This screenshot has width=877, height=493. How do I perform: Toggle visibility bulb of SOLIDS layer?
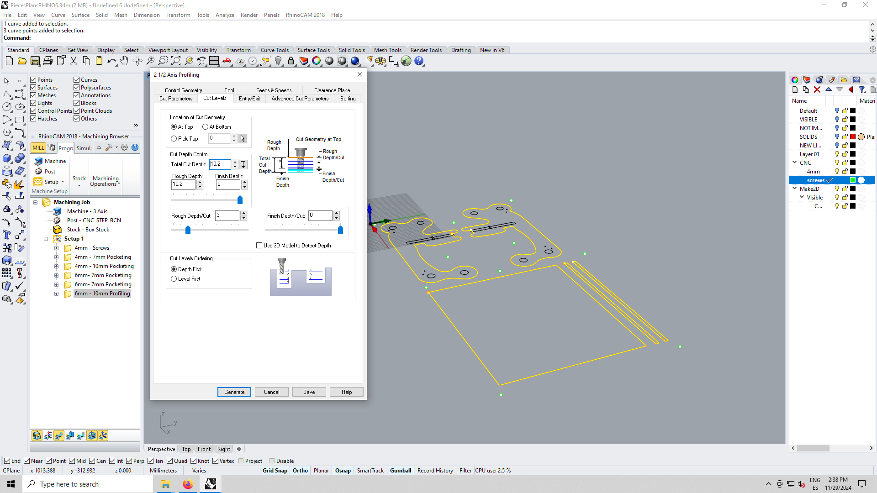click(837, 136)
